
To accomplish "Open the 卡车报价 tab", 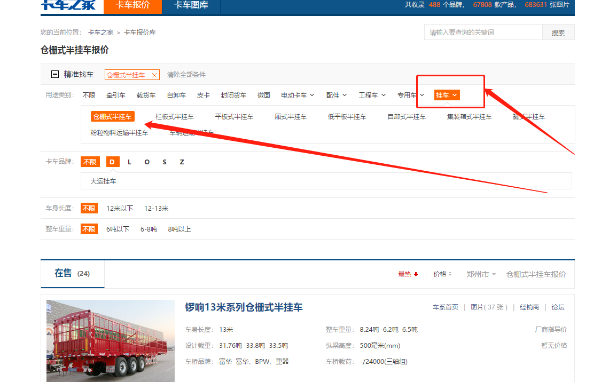I will [x=132, y=6].
